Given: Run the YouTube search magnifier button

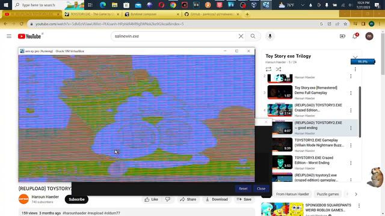Looking at the screenshot, I should 253,36.
